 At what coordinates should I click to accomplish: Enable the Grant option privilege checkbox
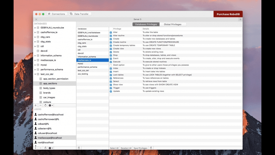[x=111, y=65]
